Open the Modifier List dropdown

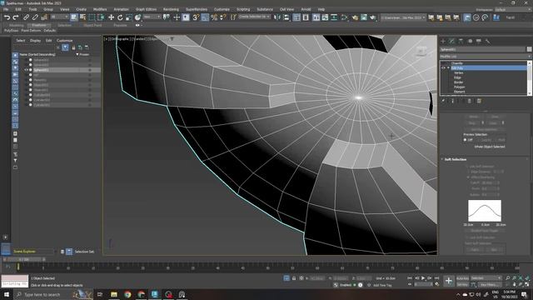click(486, 56)
